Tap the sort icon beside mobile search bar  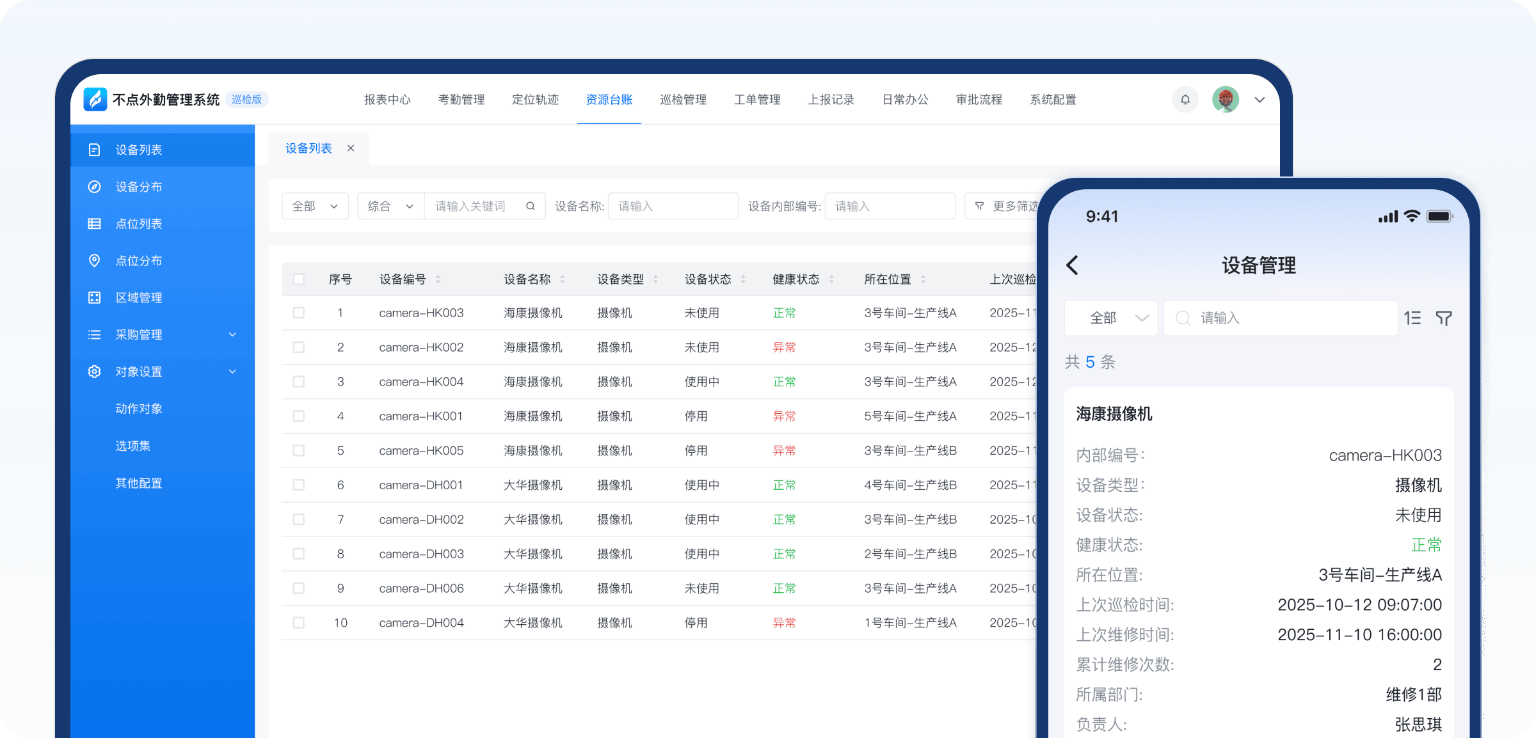(1412, 318)
